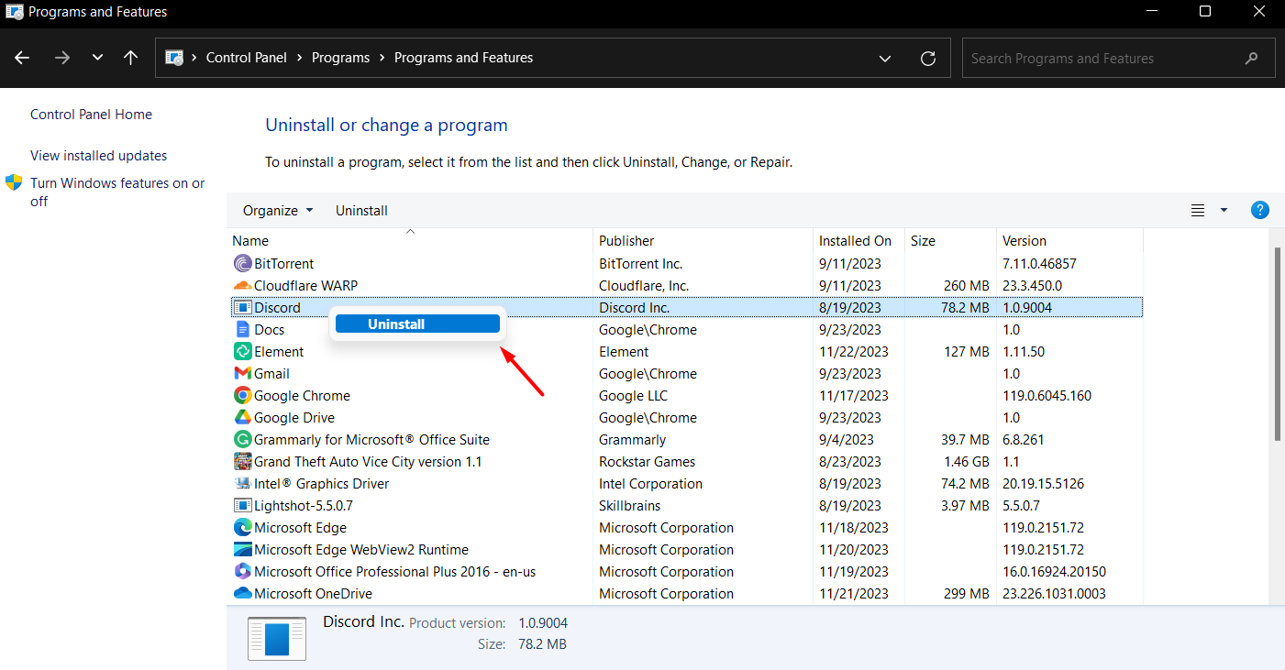Screen dimensions: 1285x670
Task: Click Control Panel in breadcrumb
Action: click(x=247, y=58)
